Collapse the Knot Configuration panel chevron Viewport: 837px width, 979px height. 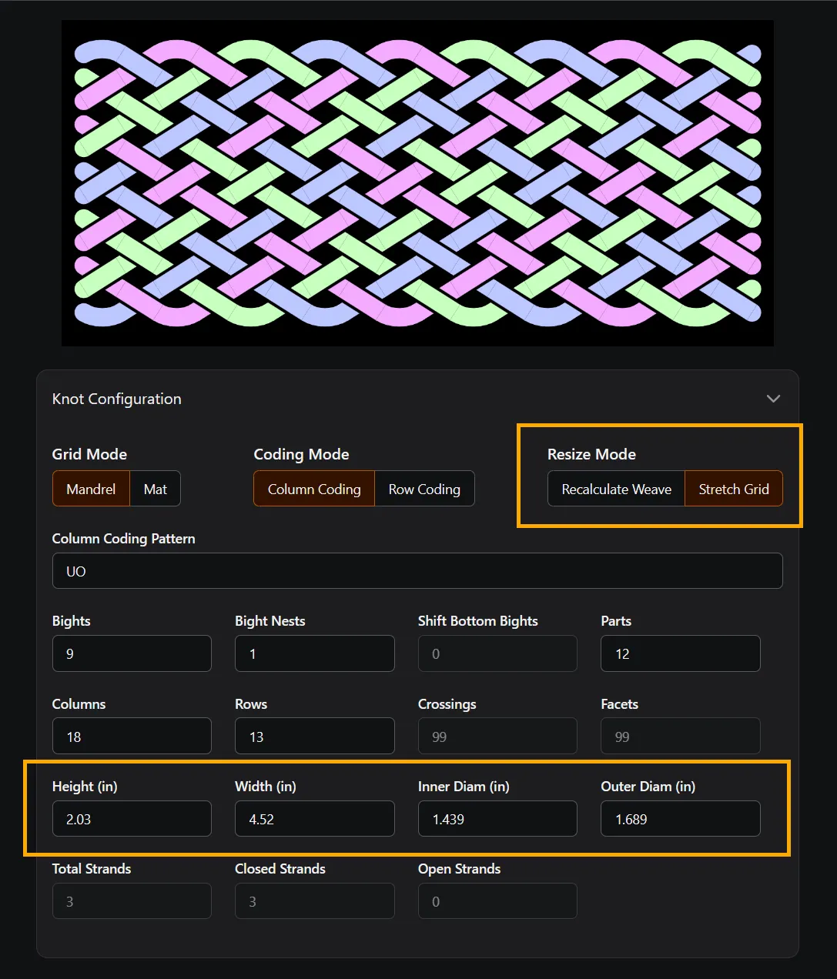(773, 399)
